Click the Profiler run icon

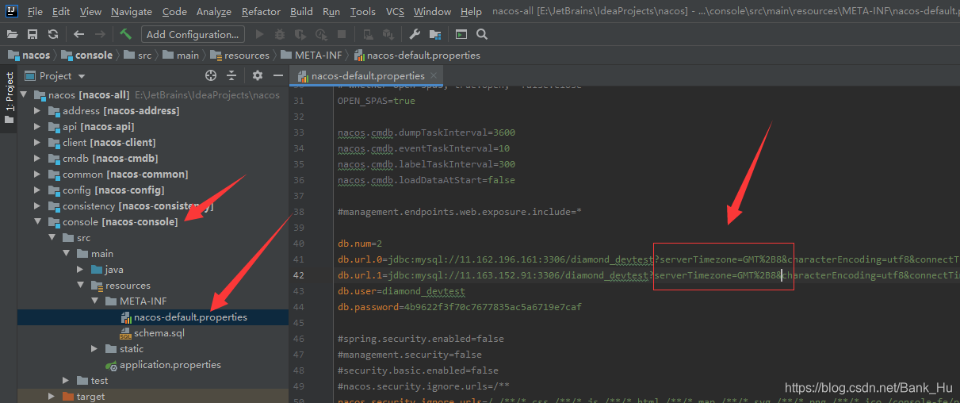(321, 34)
